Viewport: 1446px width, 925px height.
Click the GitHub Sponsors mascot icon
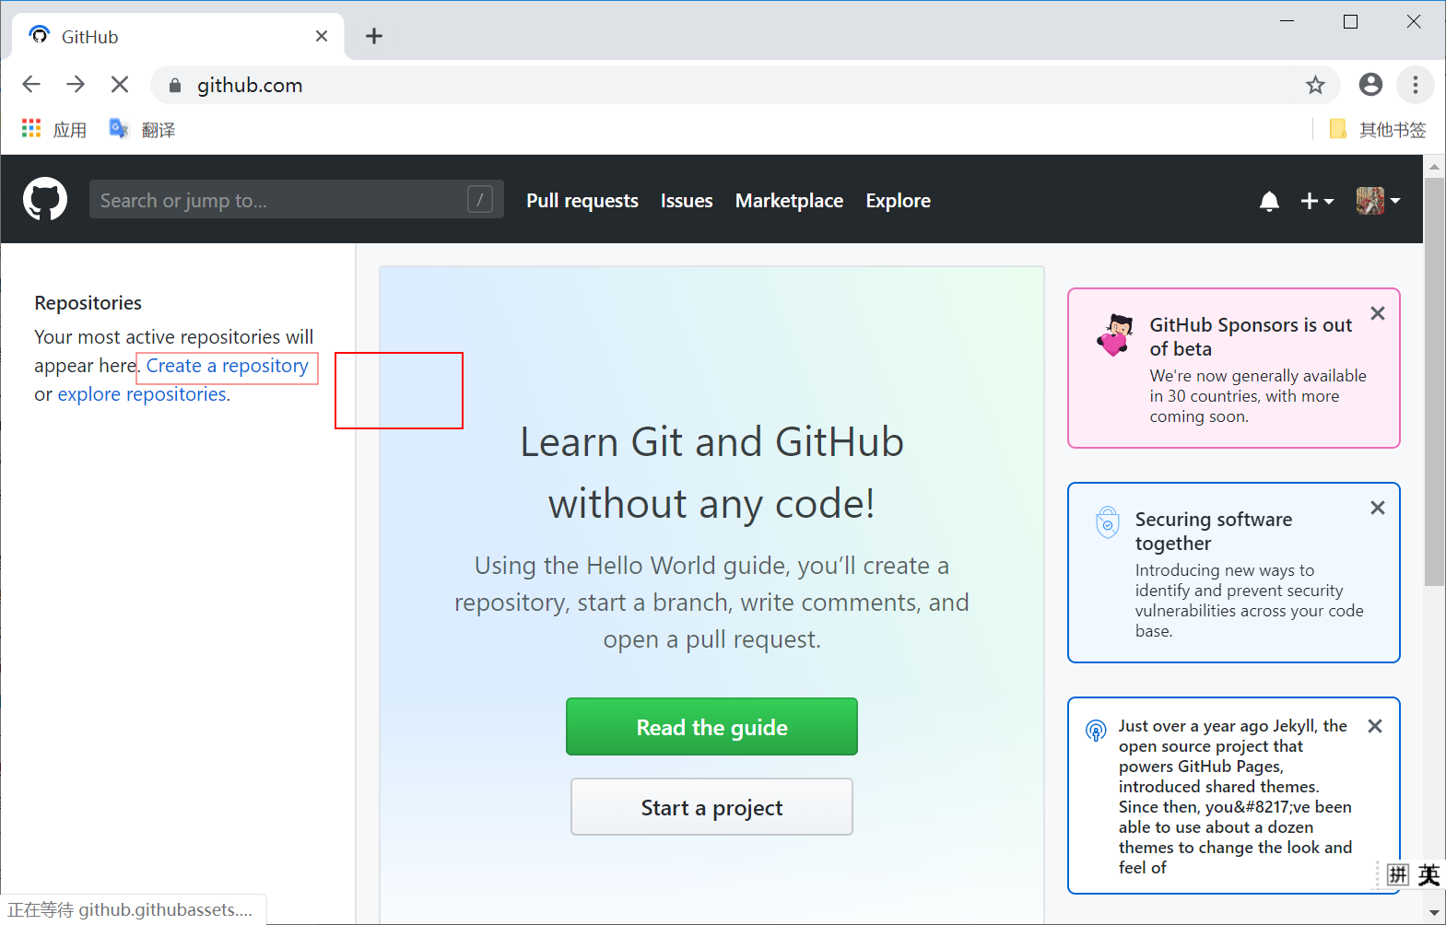click(x=1115, y=334)
